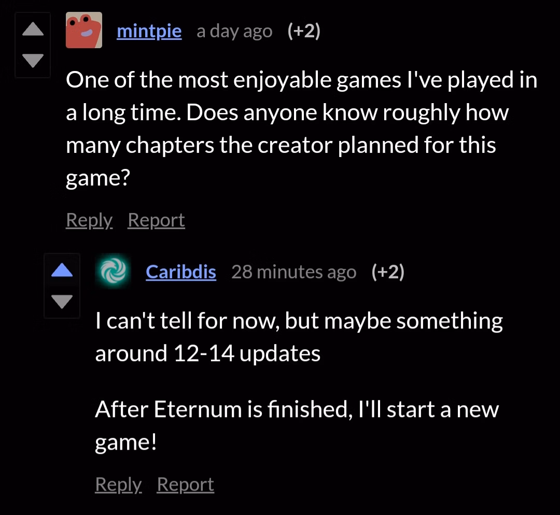Report Caribdis's comment
This screenshot has width=560, height=515.
pyautogui.click(x=186, y=484)
